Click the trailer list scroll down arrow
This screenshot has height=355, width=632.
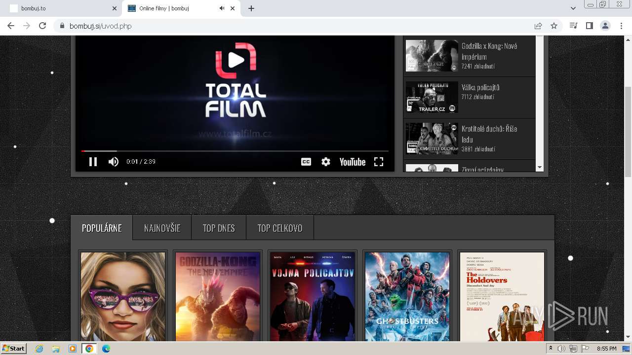click(539, 167)
